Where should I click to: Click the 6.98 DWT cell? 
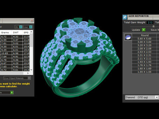point(17,53)
